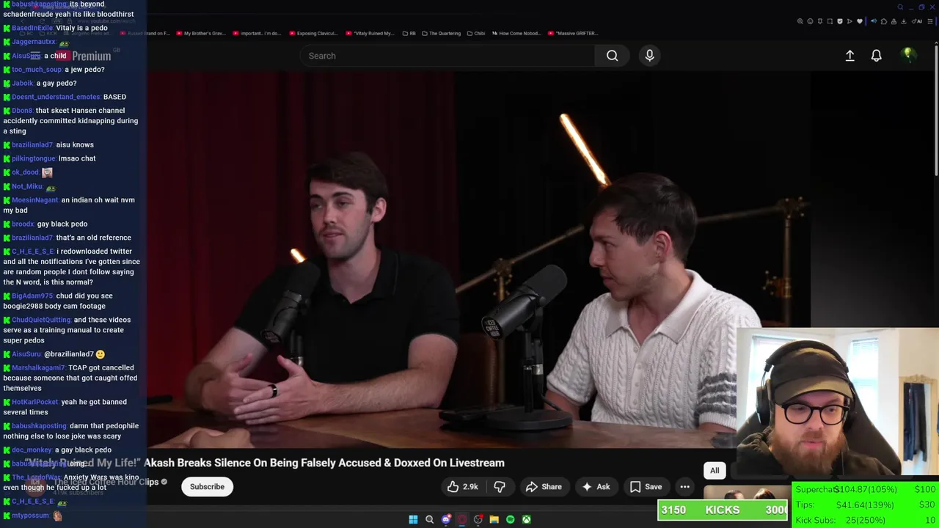Image resolution: width=939 pixels, height=528 pixels.
Task: Expand the RB bookmark folder
Action: [409, 33]
